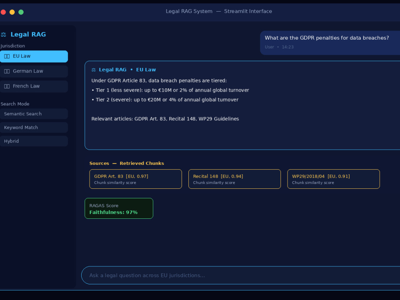Click the red close window button
Image resolution: width=400 pixels, height=300 pixels.
click(3, 12)
